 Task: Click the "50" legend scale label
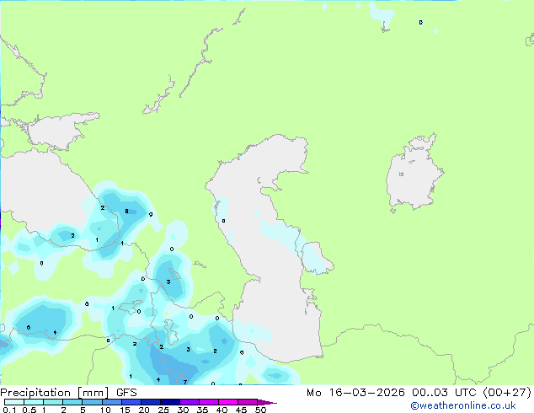pos(260,410)
